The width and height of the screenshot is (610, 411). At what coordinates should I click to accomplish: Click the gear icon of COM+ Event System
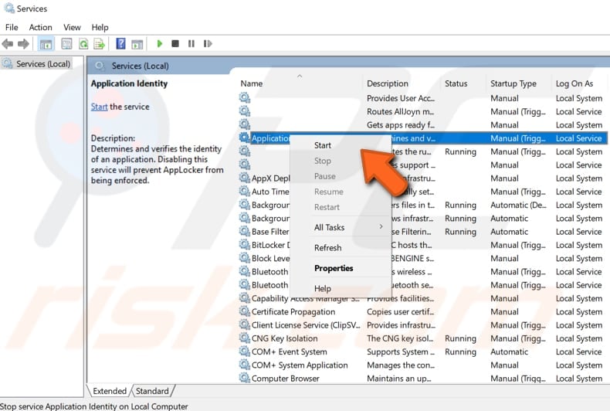coord(244,352)
